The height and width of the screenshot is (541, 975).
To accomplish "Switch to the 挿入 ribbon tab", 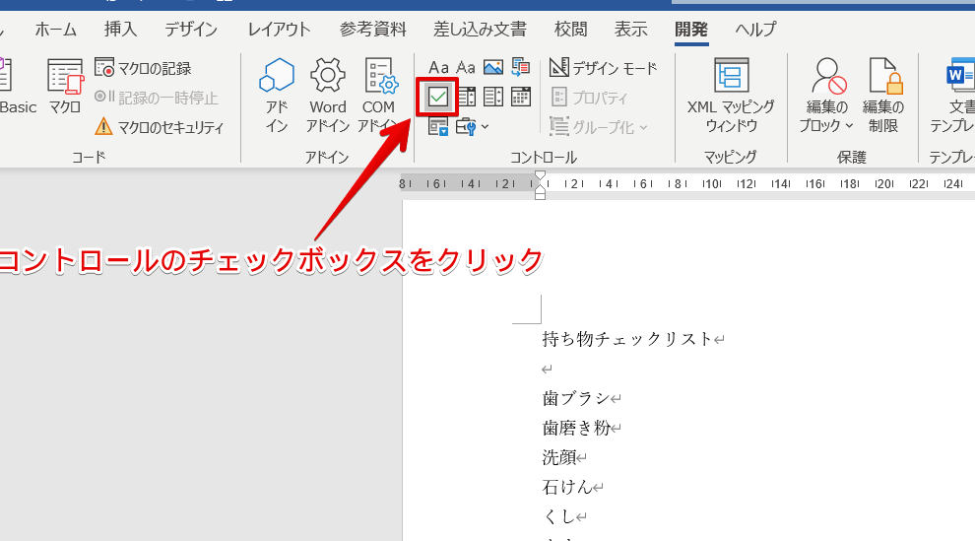I will click(120, 30).
